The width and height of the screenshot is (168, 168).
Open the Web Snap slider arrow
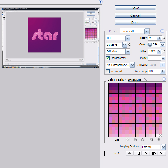click(x=163, y=71)
